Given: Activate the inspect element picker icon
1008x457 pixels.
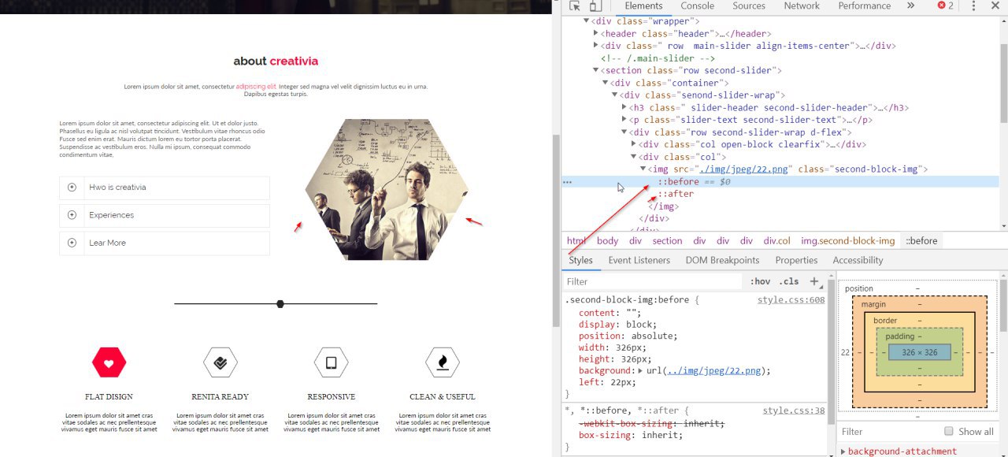Looking at the screenshot, I should (575, 6).
